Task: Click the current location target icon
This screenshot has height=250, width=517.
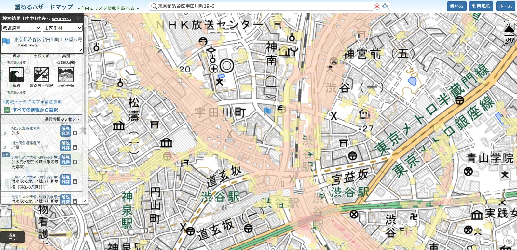Action: coord(508,241)
